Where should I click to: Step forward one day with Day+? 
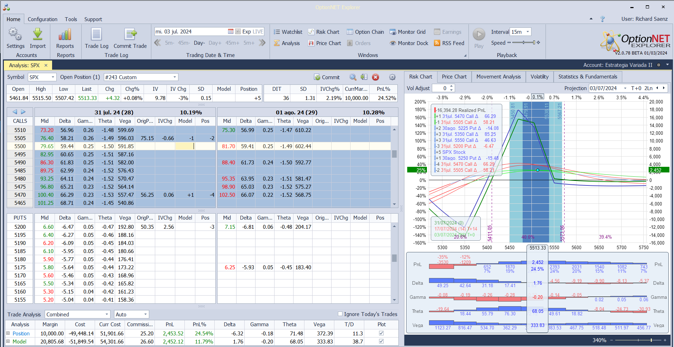[x=215, y=43]
